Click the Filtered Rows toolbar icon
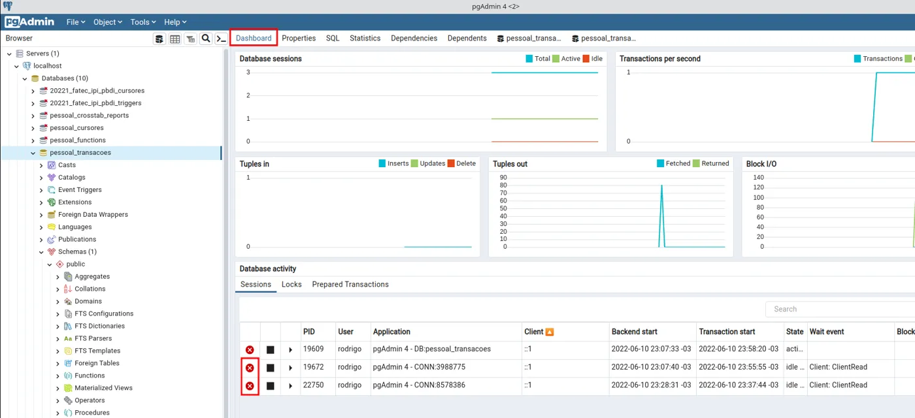915x418 pixels. tap(190, 39)
